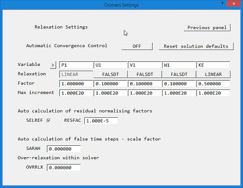Switch the KE relaxation type LINEAR

pos(213,74)
